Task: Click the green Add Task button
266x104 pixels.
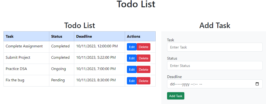Action: tap(176, 96)
